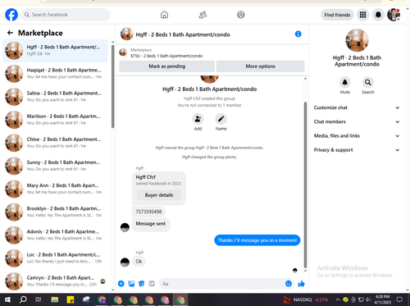The width and height of the screenshot is (410, 306).
Task: Open Task View on taskbar
Action: [39, 299]
